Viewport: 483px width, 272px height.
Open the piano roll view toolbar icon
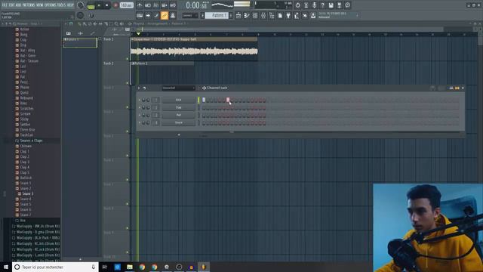coord(247,15)
